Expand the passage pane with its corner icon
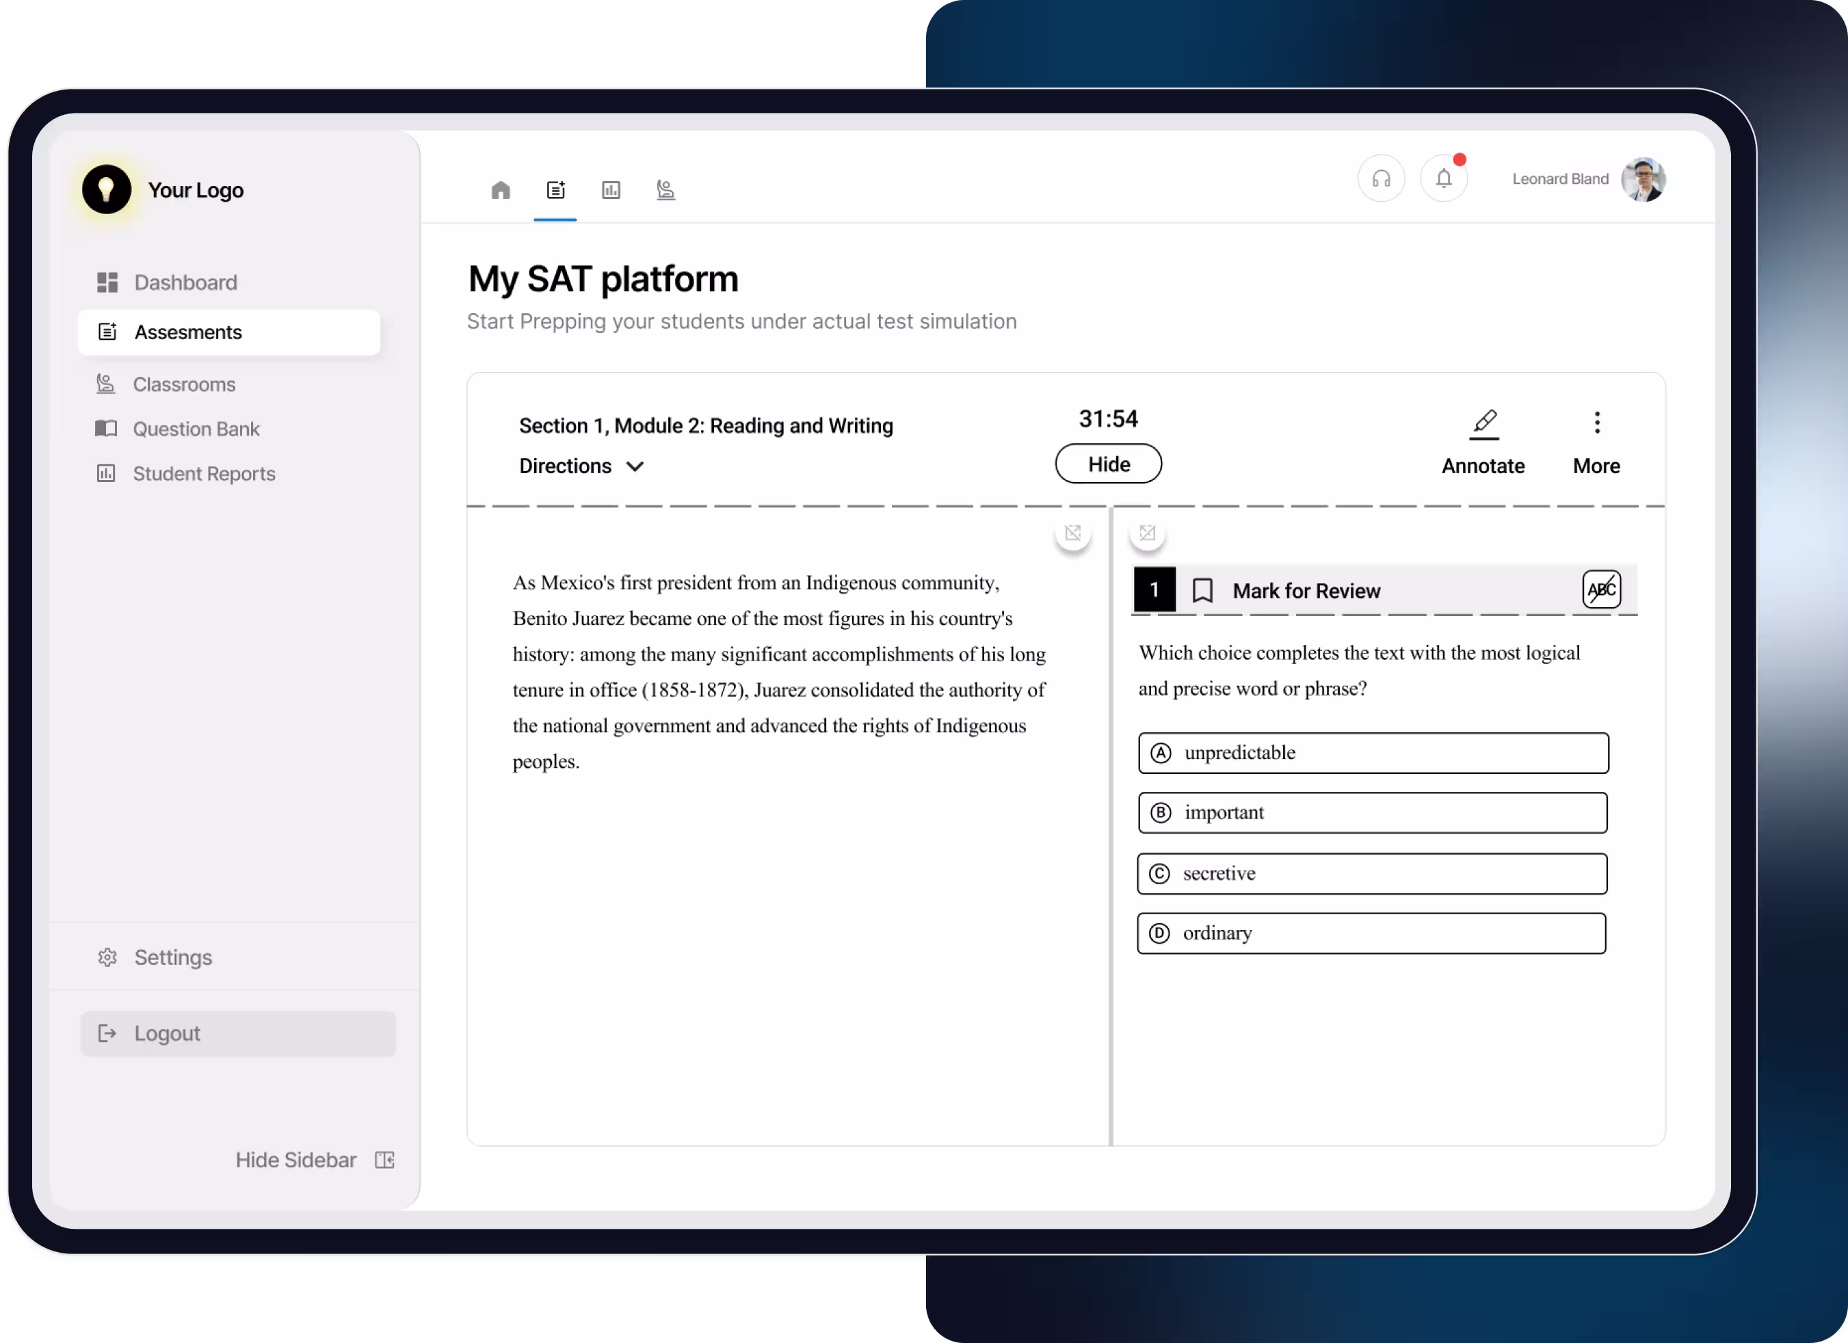Screen dimensions: 1848x1343 click(1072, 533)
